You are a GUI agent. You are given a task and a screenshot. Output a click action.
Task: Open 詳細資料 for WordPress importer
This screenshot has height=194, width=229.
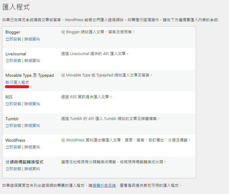pos(32,147)
